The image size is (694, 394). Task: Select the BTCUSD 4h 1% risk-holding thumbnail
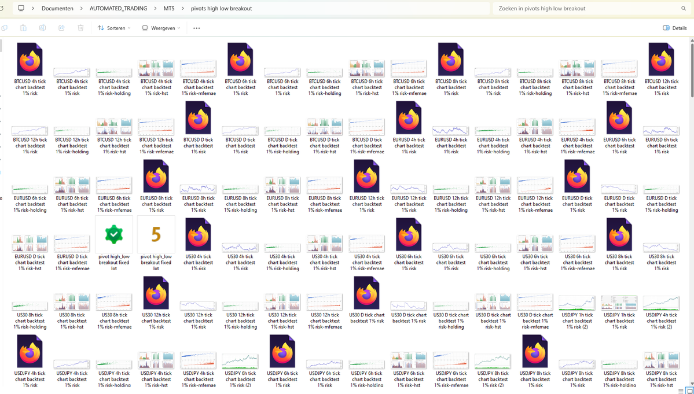tap(114, 72)
